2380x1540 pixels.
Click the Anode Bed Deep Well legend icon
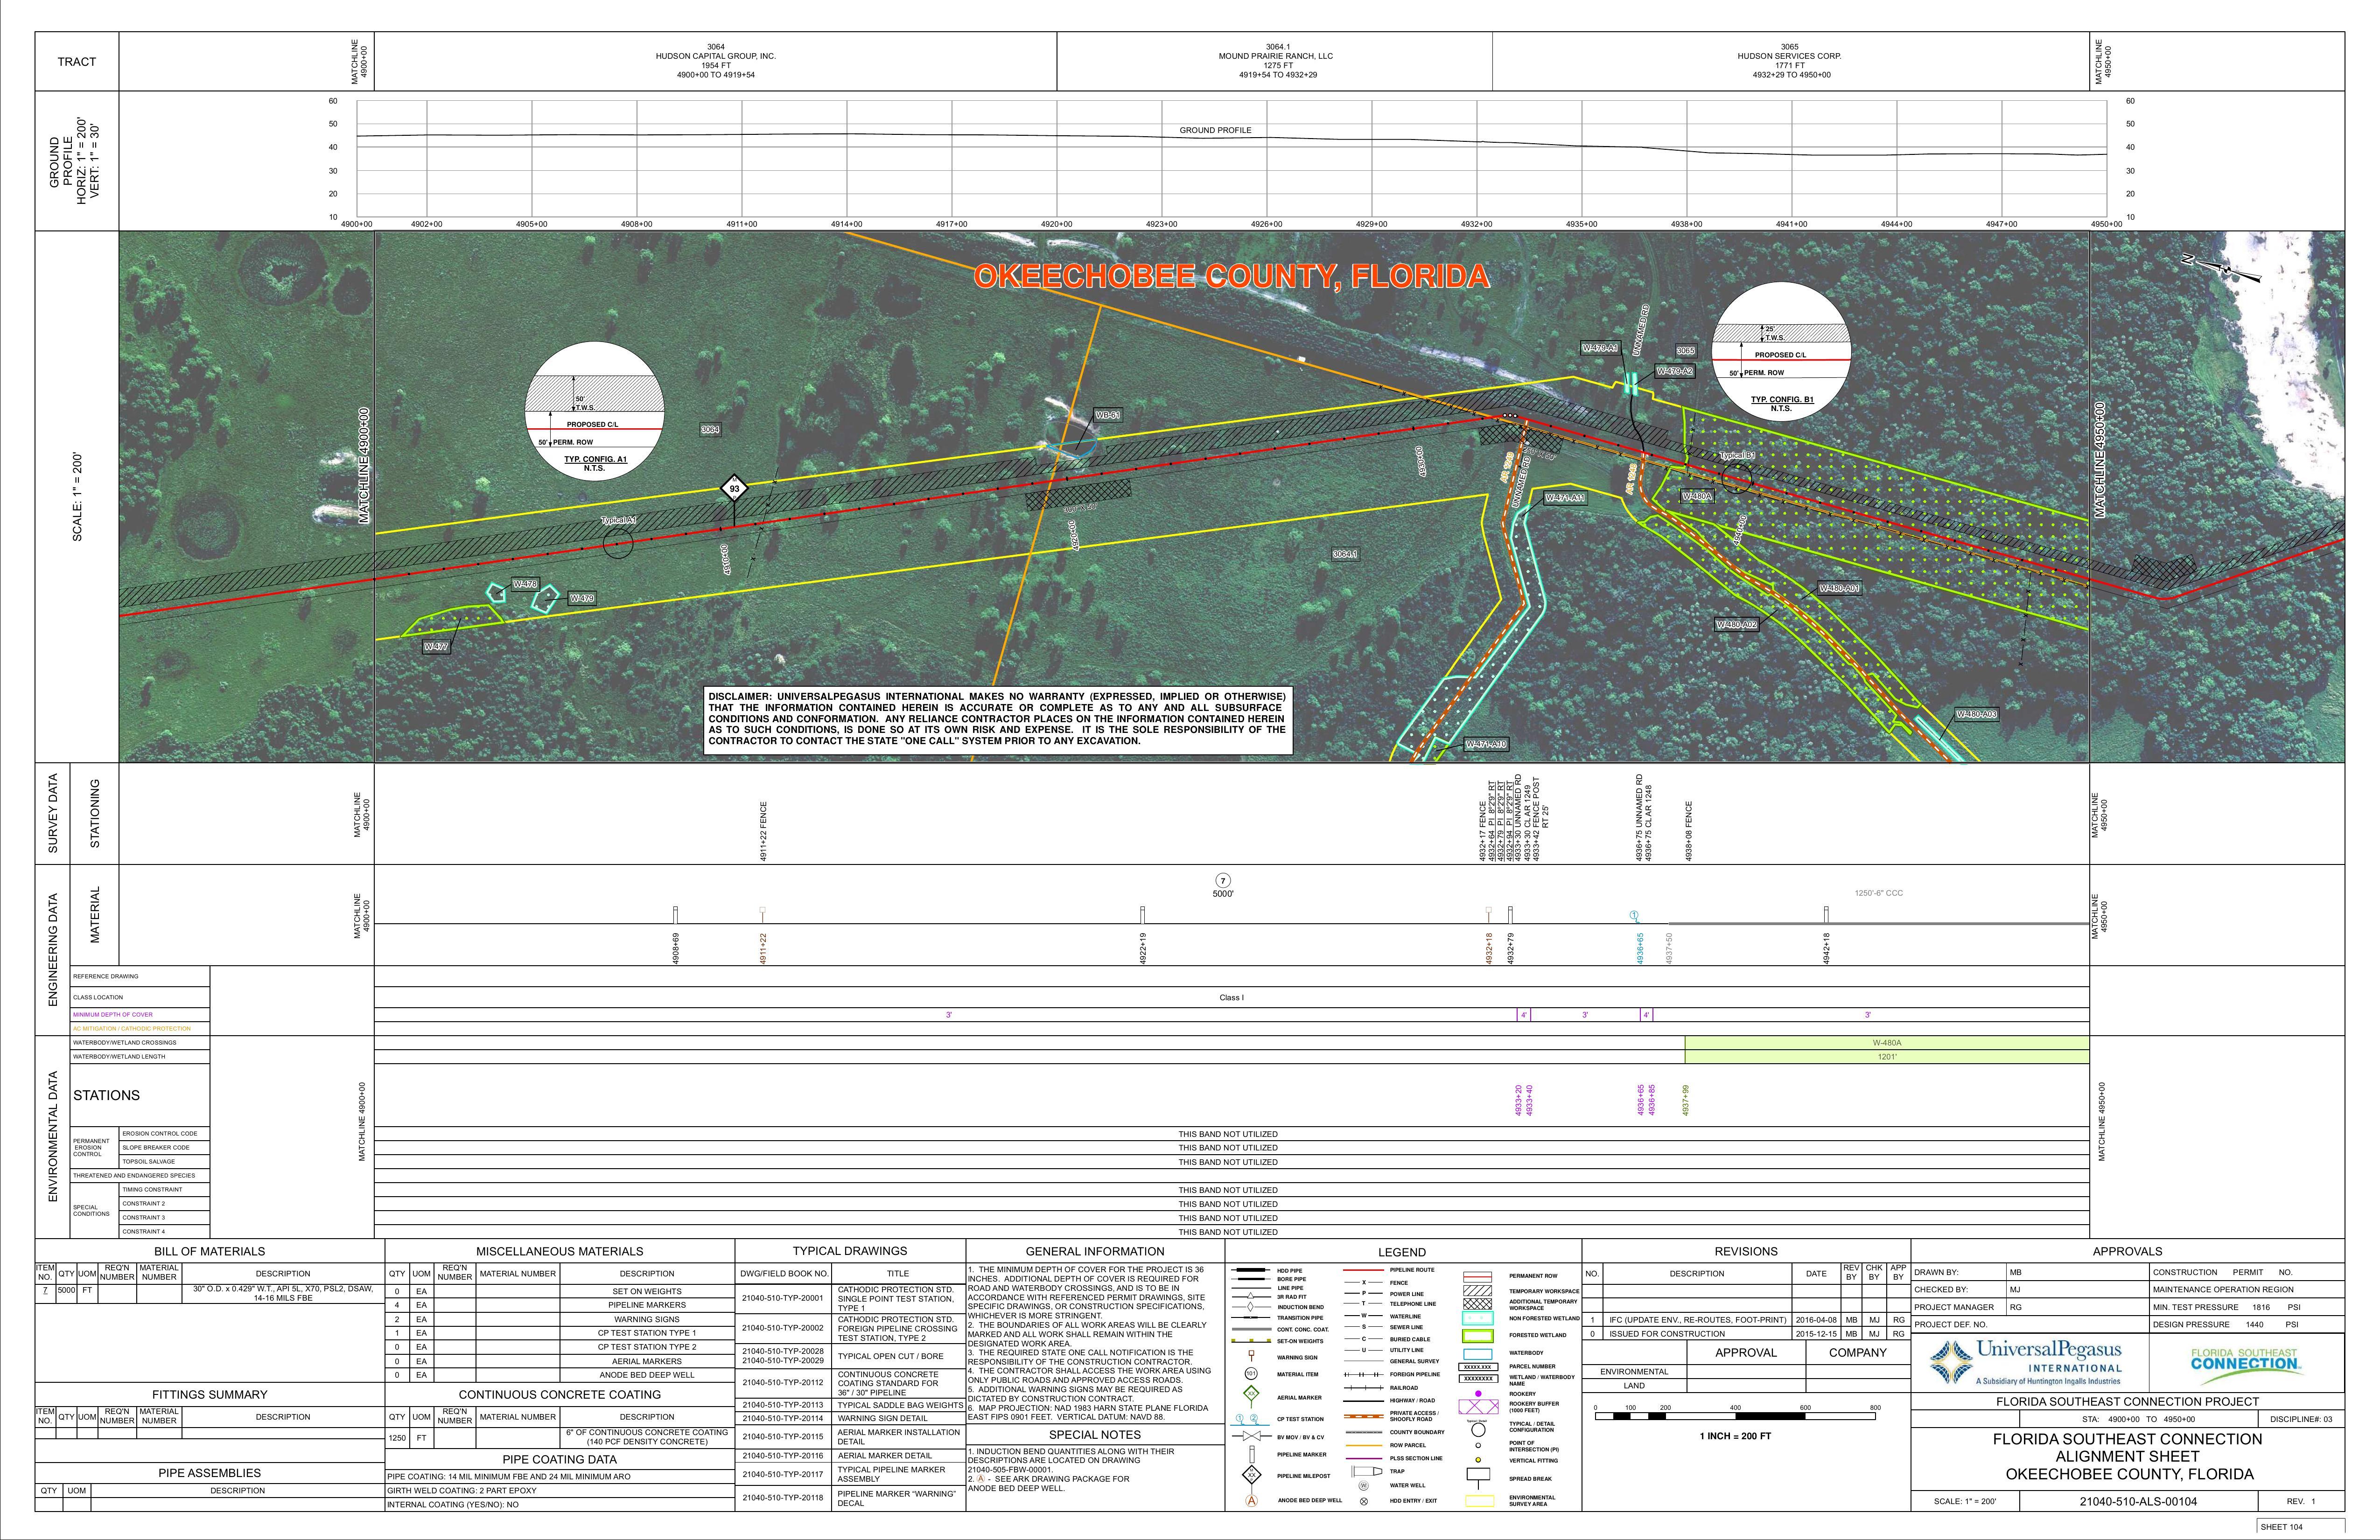coord(1252,1501)
